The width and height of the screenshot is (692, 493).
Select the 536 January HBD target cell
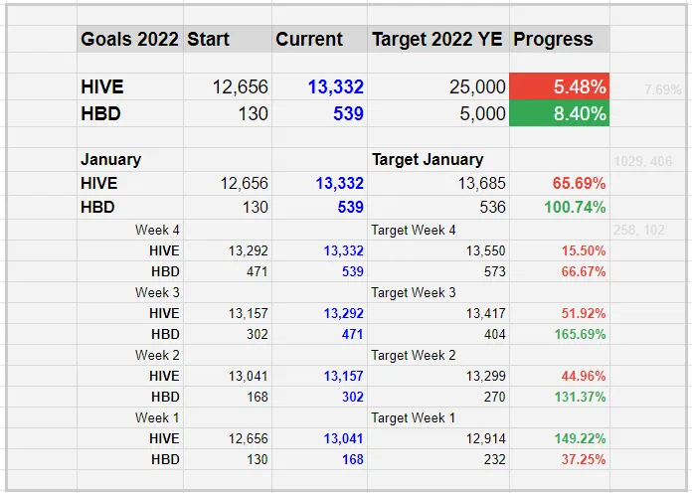click(x=438, y=207)
